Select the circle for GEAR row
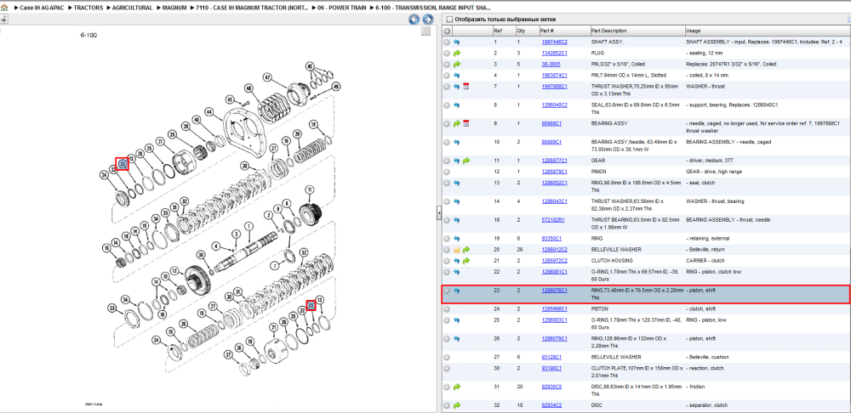This screenshot has height=413, width=851. coord(447,161)
